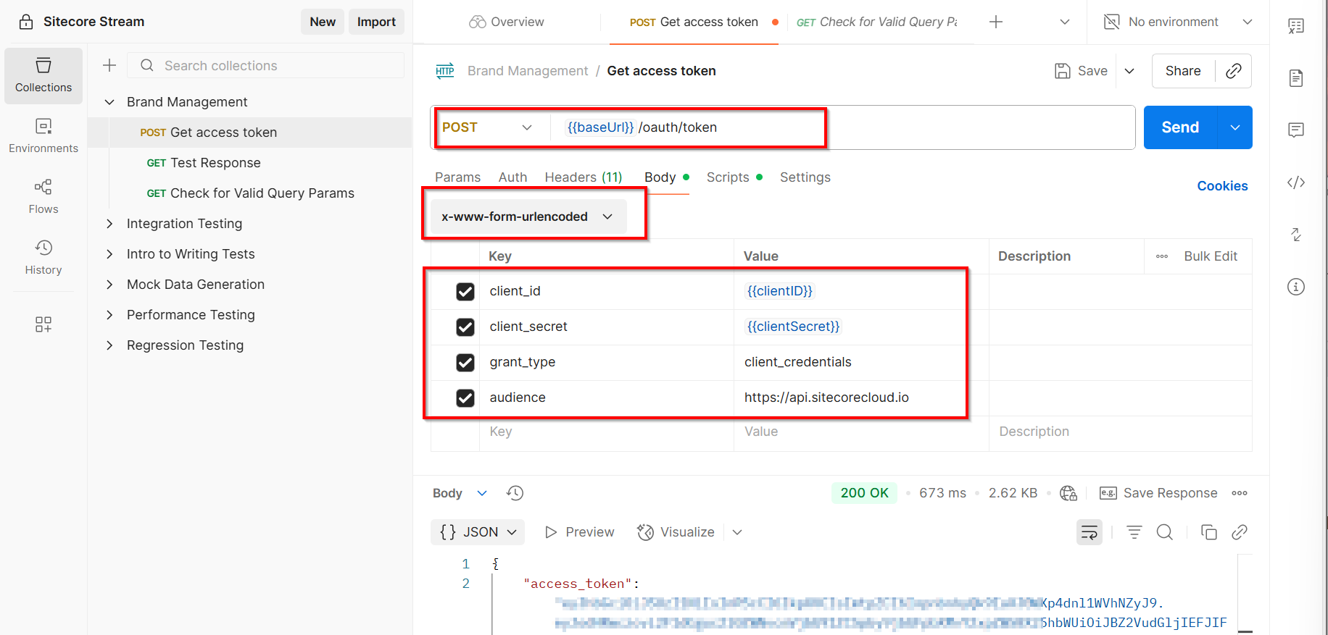Switch to the Headers (11) tab
The height and width of the screenshot is (635, 1328).
(x=583, y=177)
